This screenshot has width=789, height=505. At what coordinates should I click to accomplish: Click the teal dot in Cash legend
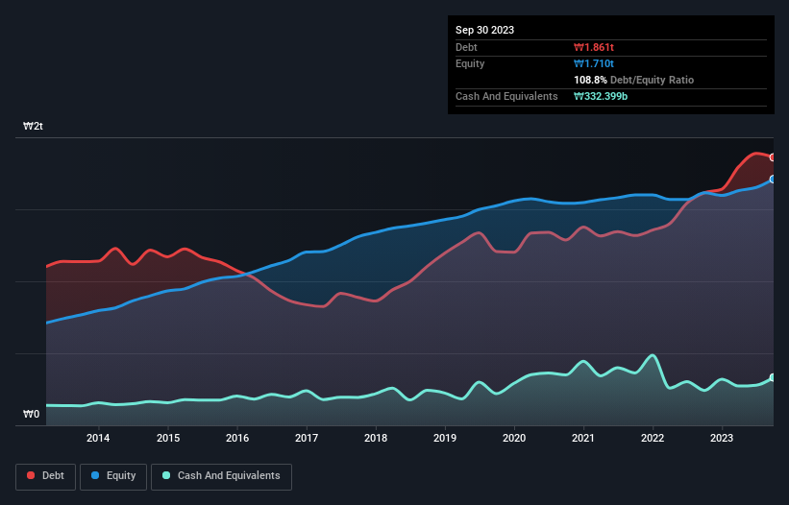(166, 475)
